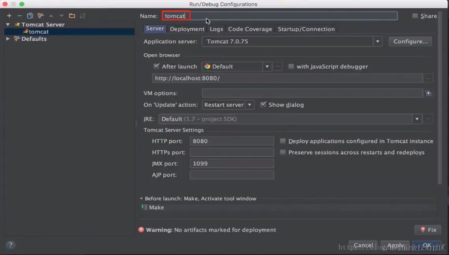The height and width of the screenshot is (255, 449).
Task: Select the Defaults tree item
Action: pyautogui.click(x=34, y=39)
